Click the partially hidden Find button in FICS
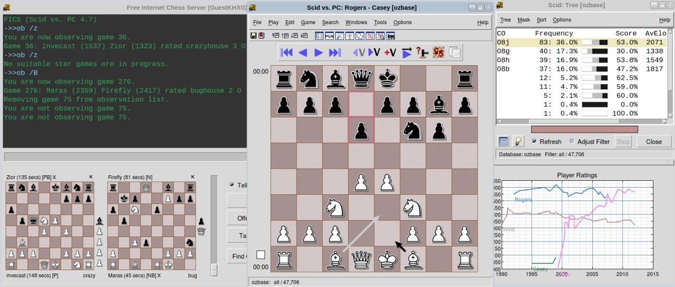675x287 pixels. (237, 256)
